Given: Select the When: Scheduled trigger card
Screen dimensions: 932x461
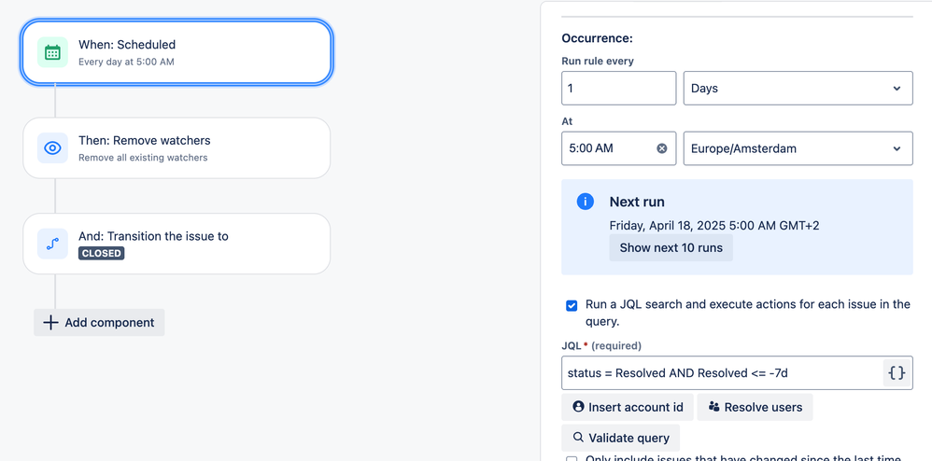Looking at the screenshot, I should [x=177, y=52].
